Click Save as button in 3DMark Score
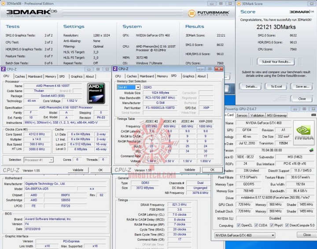This screenshot has height=249, width=317. pyautogui.click(x=302, y=86)
